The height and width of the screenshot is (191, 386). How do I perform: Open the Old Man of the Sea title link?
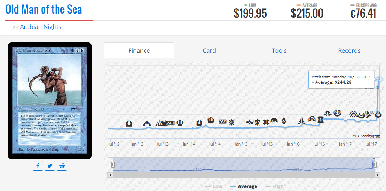[x=44, y=9]
